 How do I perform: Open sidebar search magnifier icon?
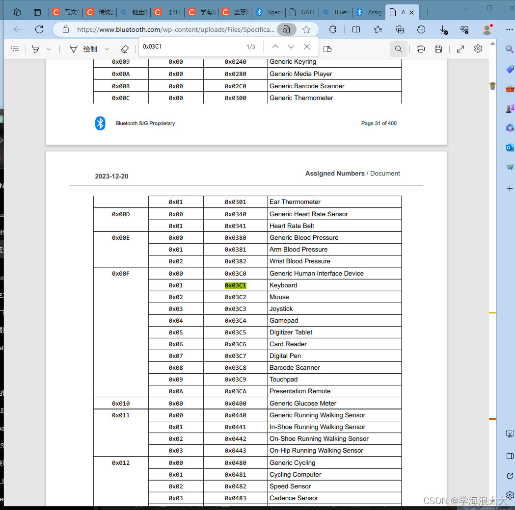[x=510, y=49]
